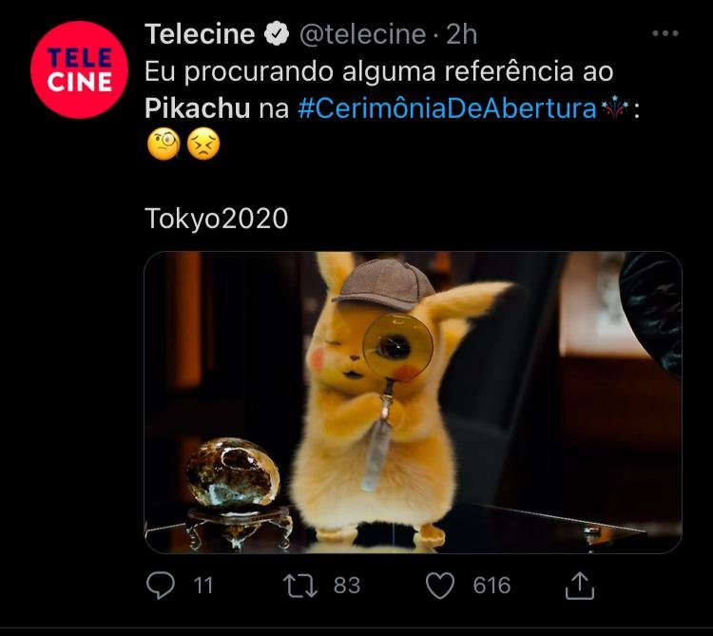Click the fireworks hashtag emoji

pos(615,107)
